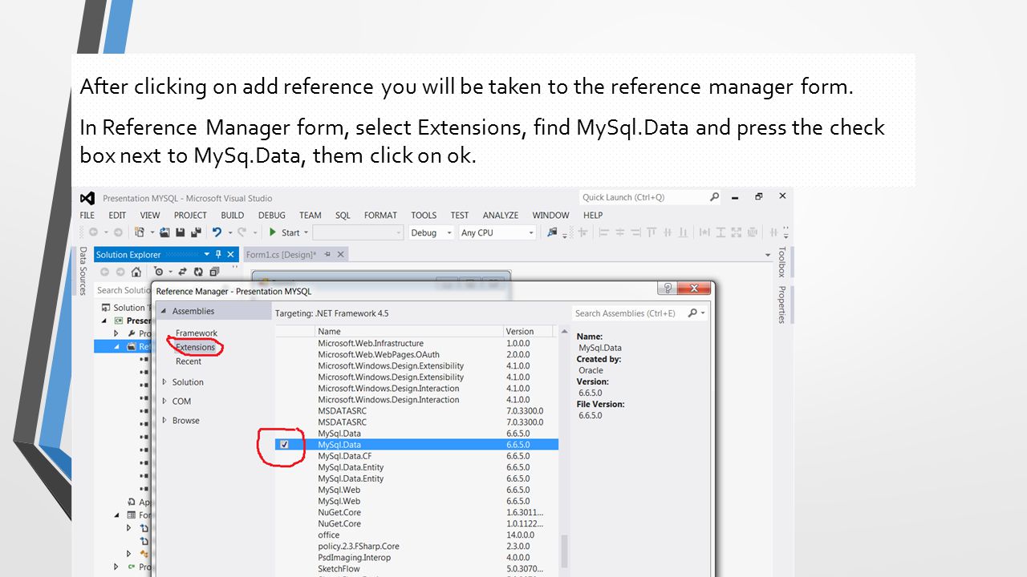
Task: Collapse the Assemblies section
Action: 164,311
